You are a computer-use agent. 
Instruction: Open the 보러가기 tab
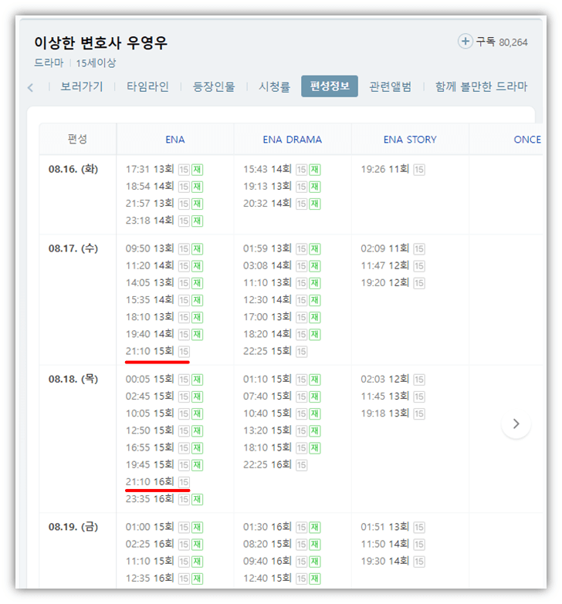coord(82,86)
